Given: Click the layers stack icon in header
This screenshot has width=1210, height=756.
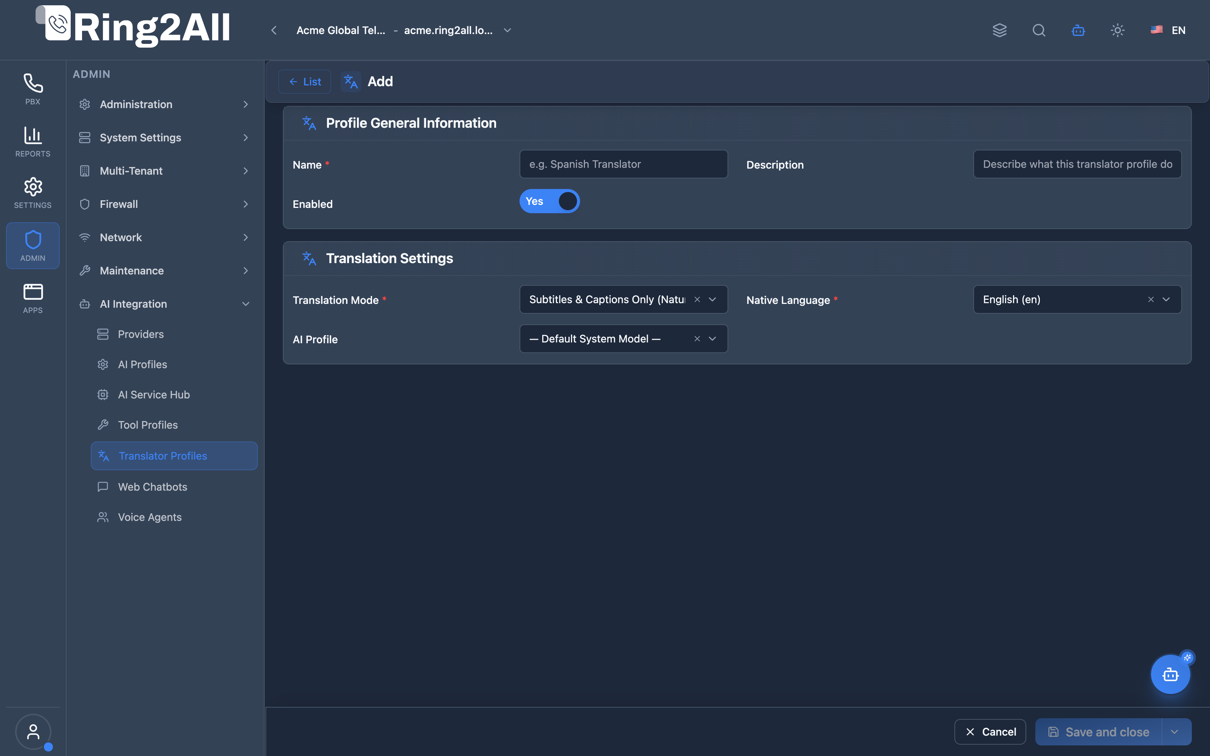Looking at the screenshot, I should pos(999,31).
